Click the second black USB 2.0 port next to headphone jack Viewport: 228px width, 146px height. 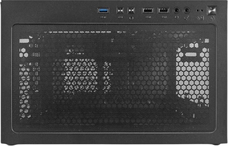tap(164, 11)
